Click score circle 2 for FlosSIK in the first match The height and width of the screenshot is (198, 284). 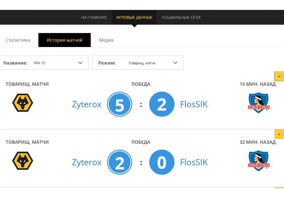162,105
